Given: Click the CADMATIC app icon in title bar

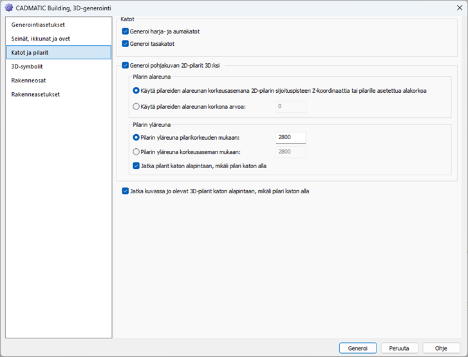Looking at the screenshot, I should pos(9,8).
